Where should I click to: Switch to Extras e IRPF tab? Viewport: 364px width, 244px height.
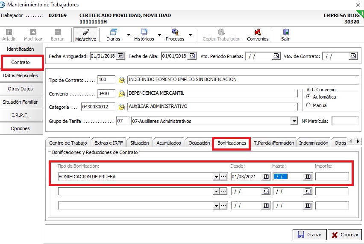tap(109, 143)
